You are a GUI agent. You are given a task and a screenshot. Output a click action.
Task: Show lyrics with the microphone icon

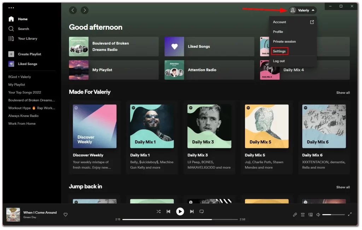(295, 215)
